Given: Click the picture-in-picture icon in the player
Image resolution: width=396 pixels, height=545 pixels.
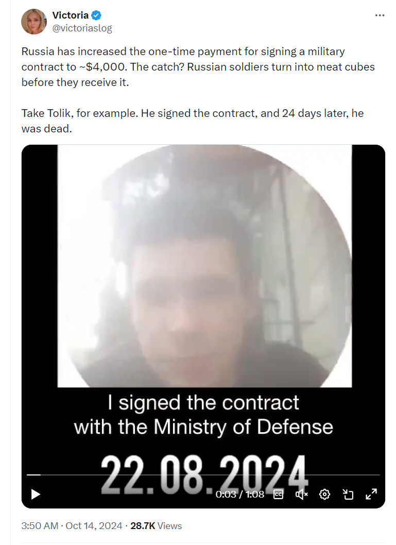Looking at the screenshot, I should coord(348,494).
